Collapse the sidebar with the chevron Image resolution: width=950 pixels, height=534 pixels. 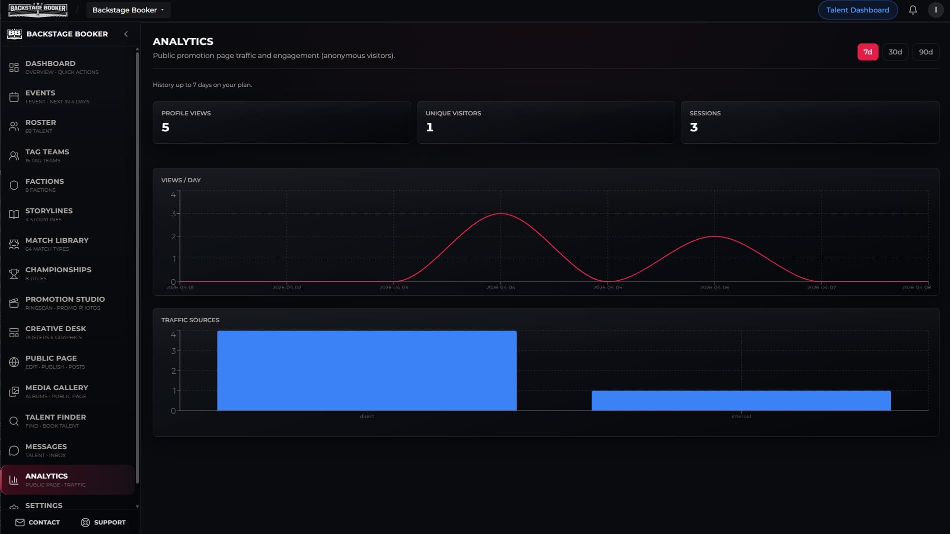pyautogui.click(x=126, y=34)
